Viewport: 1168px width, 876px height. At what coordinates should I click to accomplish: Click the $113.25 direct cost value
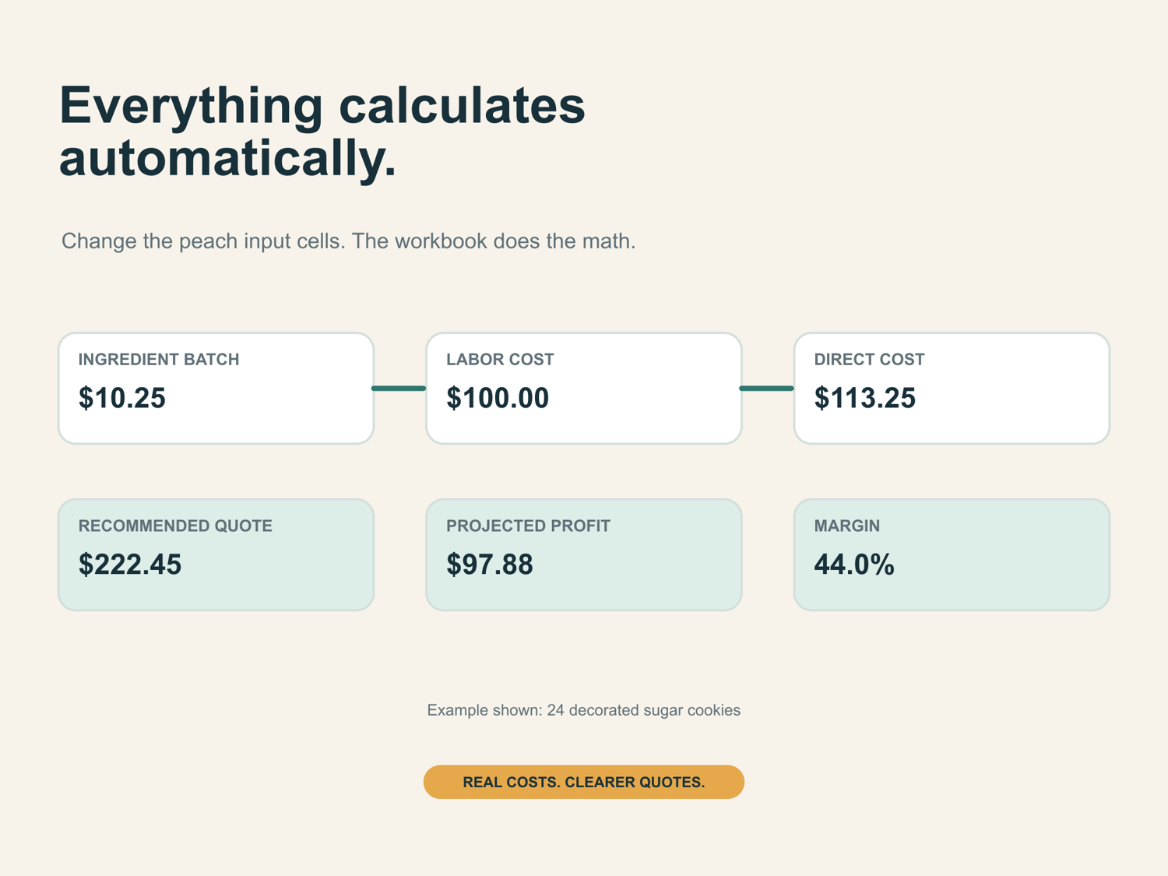point(865,398)
